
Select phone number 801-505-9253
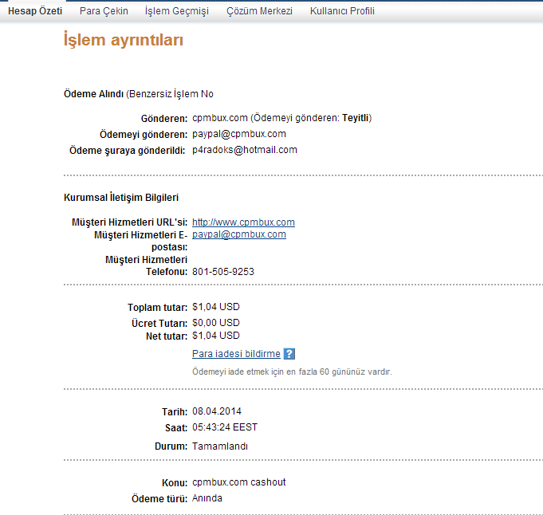click(223, 272)
